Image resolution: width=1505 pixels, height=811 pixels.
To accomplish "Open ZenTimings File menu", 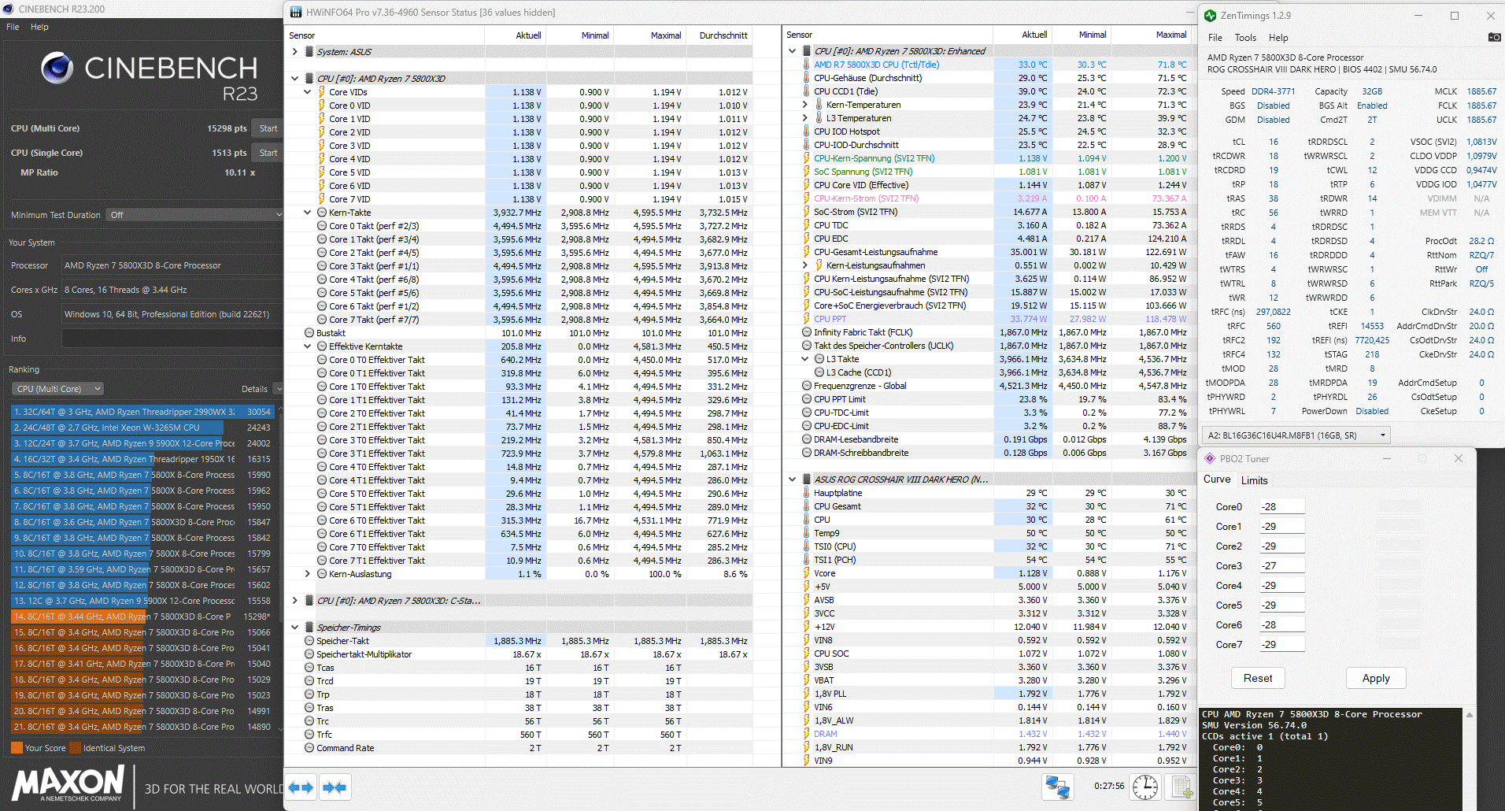I will (1215, 38).
